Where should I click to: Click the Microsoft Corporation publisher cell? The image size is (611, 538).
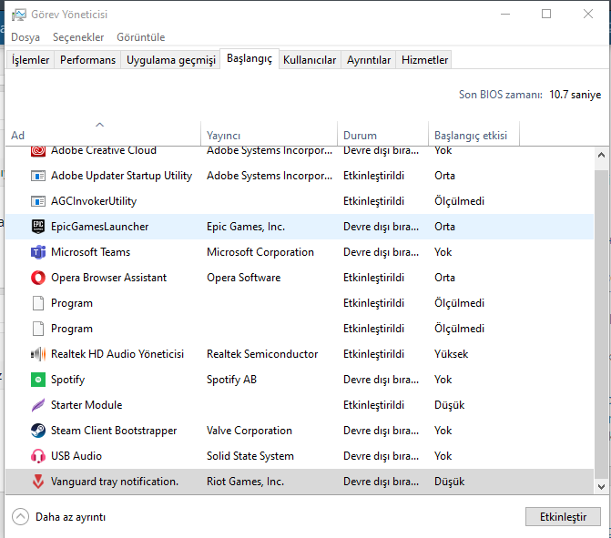(260, 252)
